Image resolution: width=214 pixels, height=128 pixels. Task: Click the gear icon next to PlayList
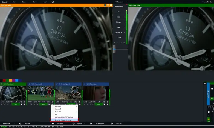[111, 124]
